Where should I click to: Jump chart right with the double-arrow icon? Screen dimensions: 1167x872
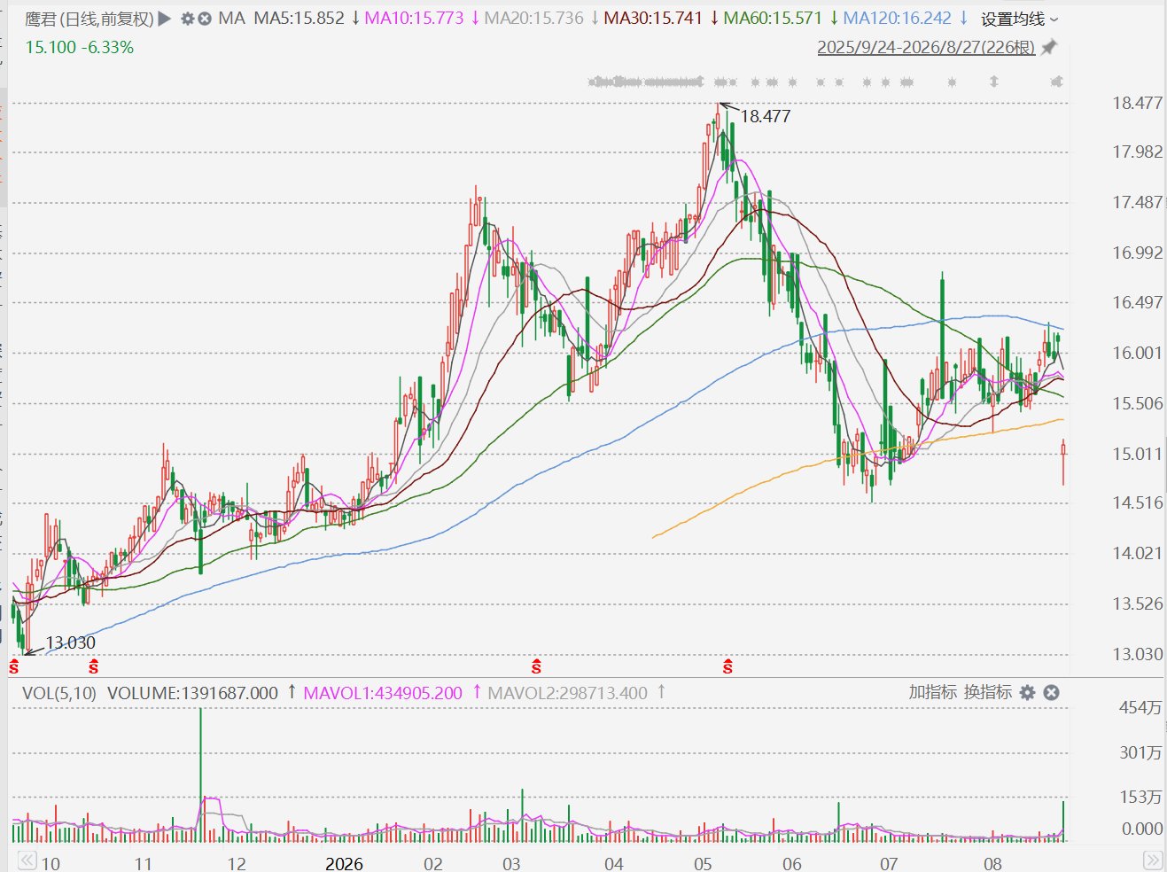click(1152, 860)
